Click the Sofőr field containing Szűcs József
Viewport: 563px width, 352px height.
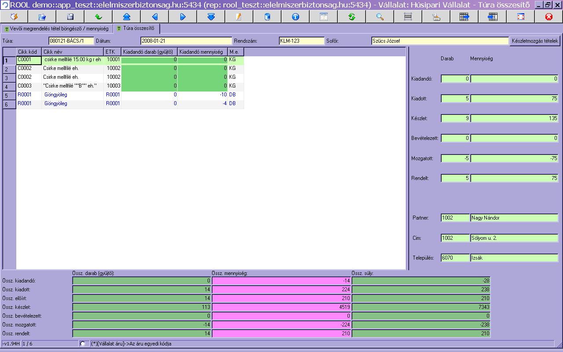[439, 41]
